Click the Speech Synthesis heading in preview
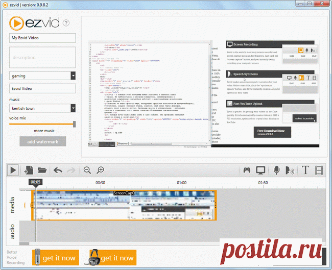The image size is (332, 270). pyautogui.click(x=246, y=74)
